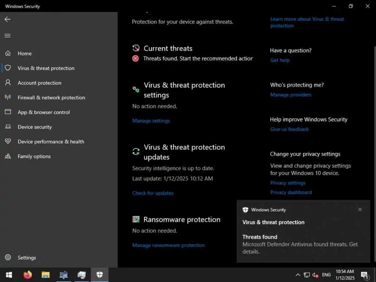This screenshot has width=376, height=282.
Task: Click the Virus & threat protection updates heading
Action: coord(184,152)
